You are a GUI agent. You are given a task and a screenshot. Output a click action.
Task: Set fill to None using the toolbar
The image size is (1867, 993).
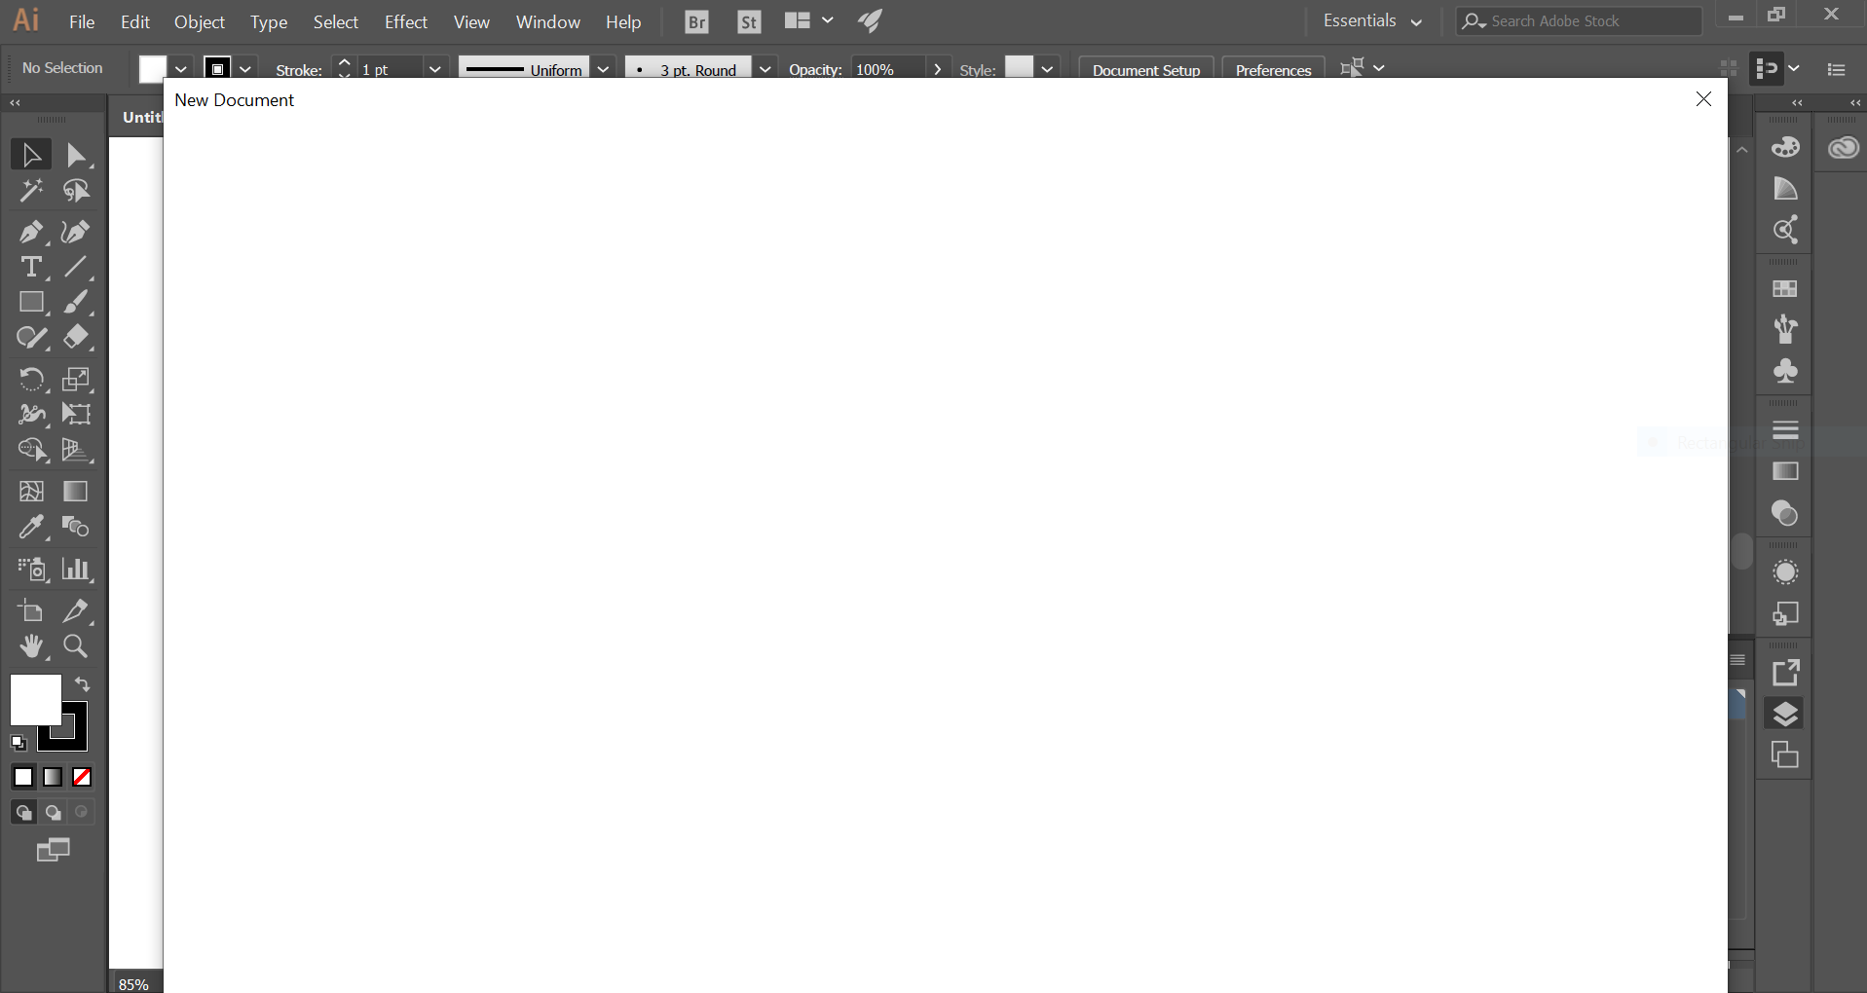pos(82,778)
